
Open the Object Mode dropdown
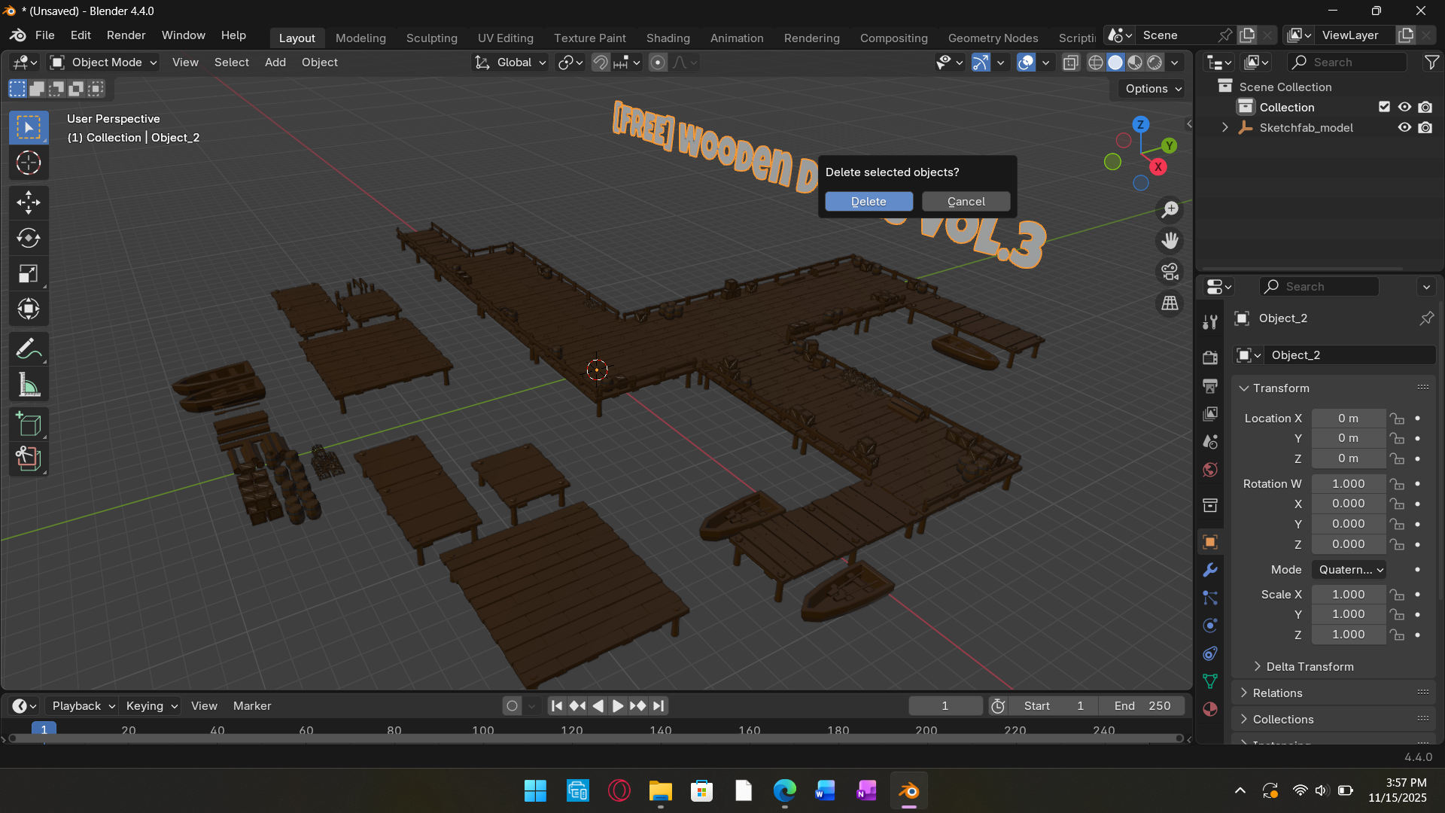(x=103, y=62)
